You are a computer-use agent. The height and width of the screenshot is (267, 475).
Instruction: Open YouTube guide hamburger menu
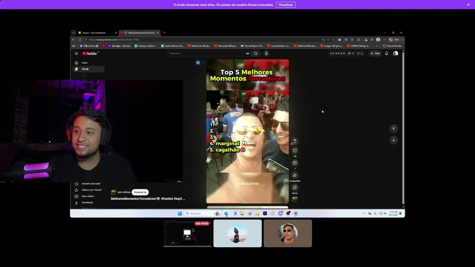pyautogui.click(x=76, y=53)
